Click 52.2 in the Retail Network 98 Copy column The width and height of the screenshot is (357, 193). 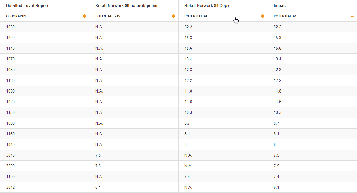tap(188, 27)
